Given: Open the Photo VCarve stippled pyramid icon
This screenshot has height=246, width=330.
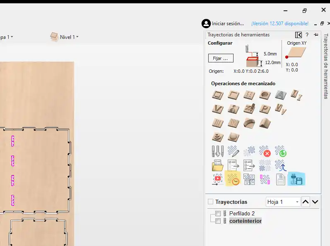Looking at the screenshot, I should (234, 109).
